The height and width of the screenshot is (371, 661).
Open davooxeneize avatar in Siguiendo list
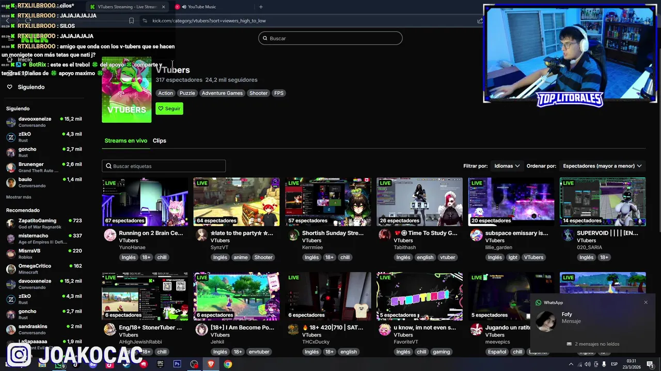pos(11,122)
